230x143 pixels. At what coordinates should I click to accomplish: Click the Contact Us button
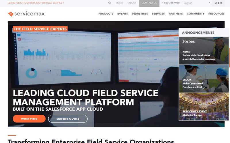pyautogui.click(x=149, y=3)
